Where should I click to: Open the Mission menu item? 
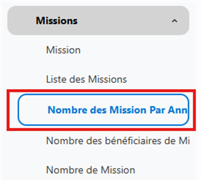[x=63, y=50]
